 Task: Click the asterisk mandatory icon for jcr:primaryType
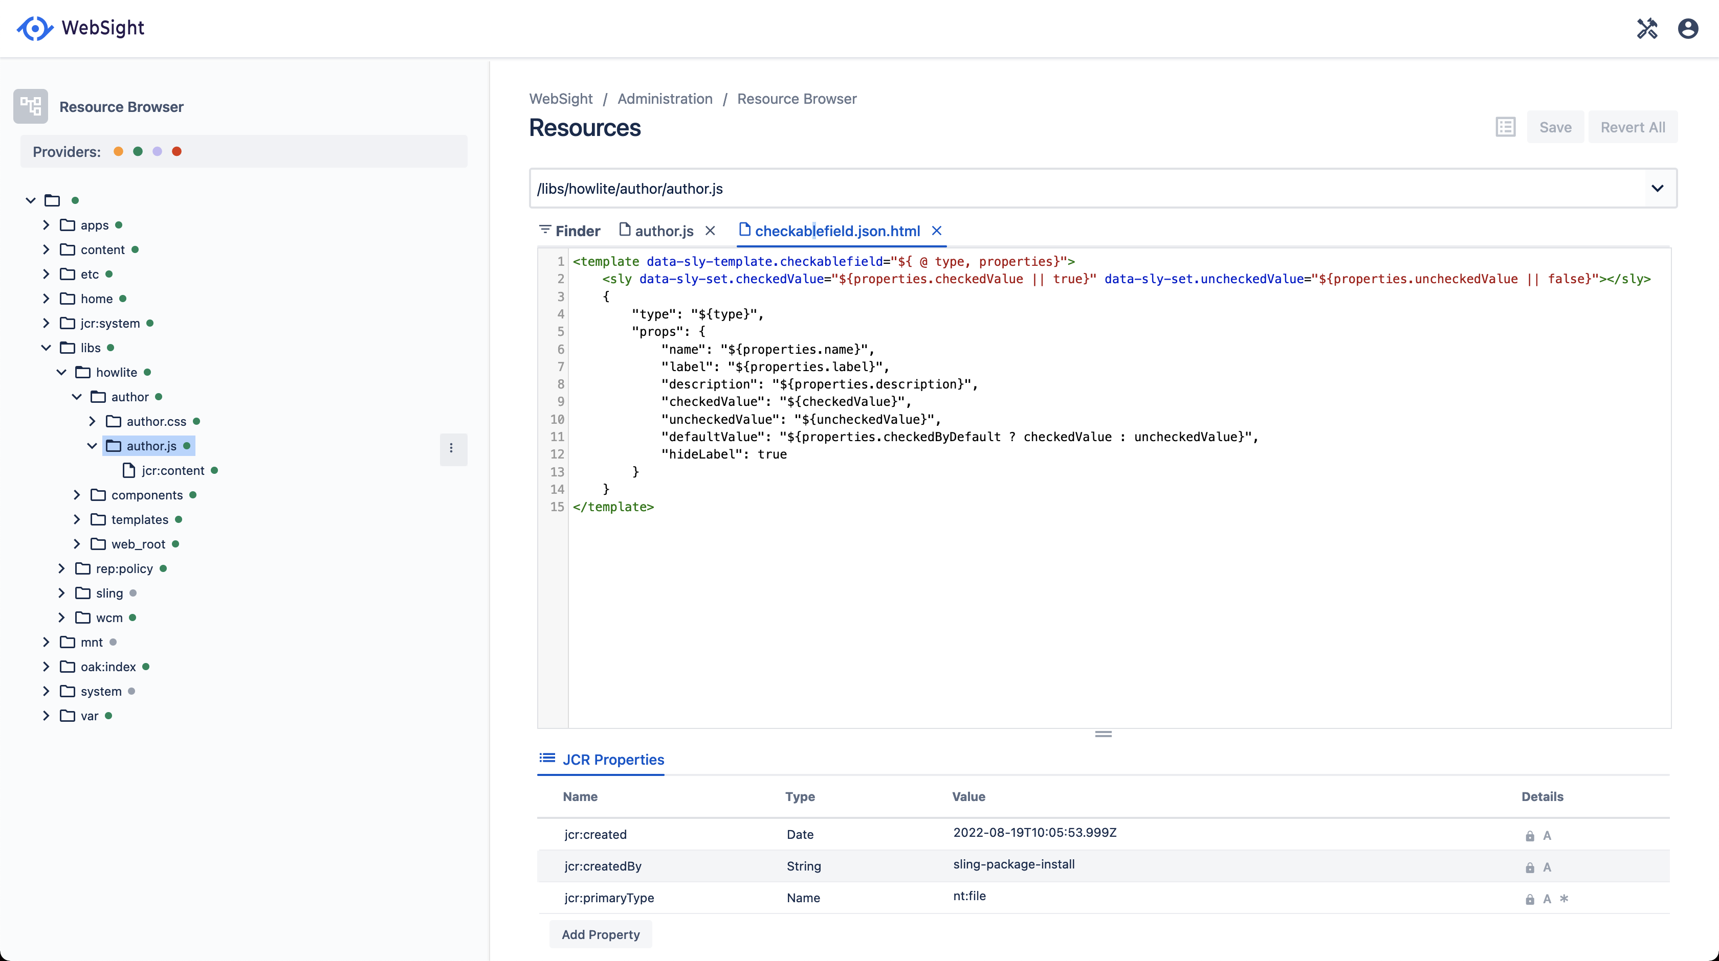(x=1563, y=898)
